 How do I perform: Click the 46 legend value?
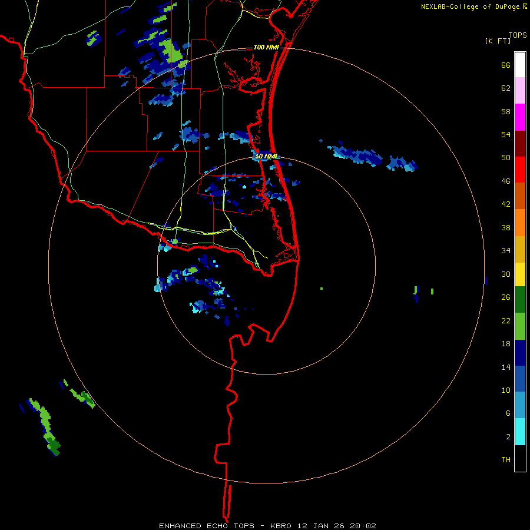506,181
